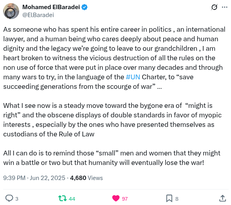
Task: Click the Jun 22, 2025 date
Action: click(x=47, y=178)
